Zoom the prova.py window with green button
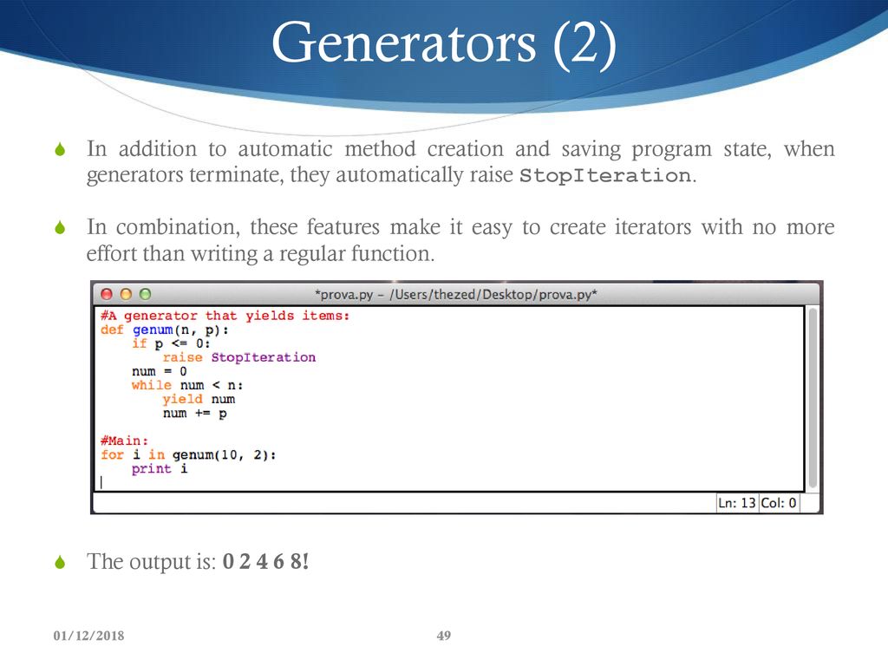 (x=145, y=294)
